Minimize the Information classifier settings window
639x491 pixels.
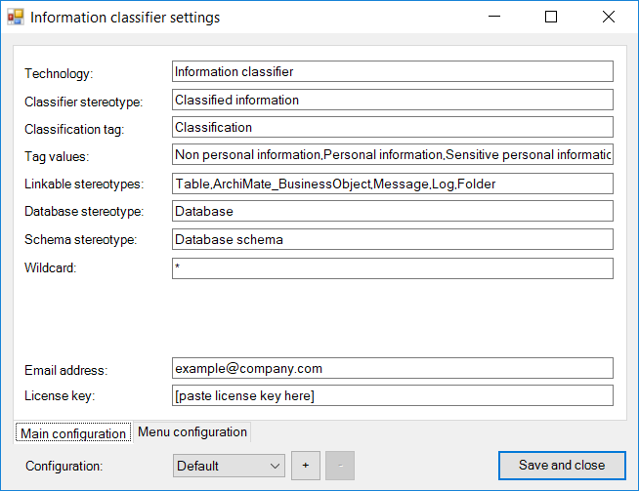coord(495,18)
